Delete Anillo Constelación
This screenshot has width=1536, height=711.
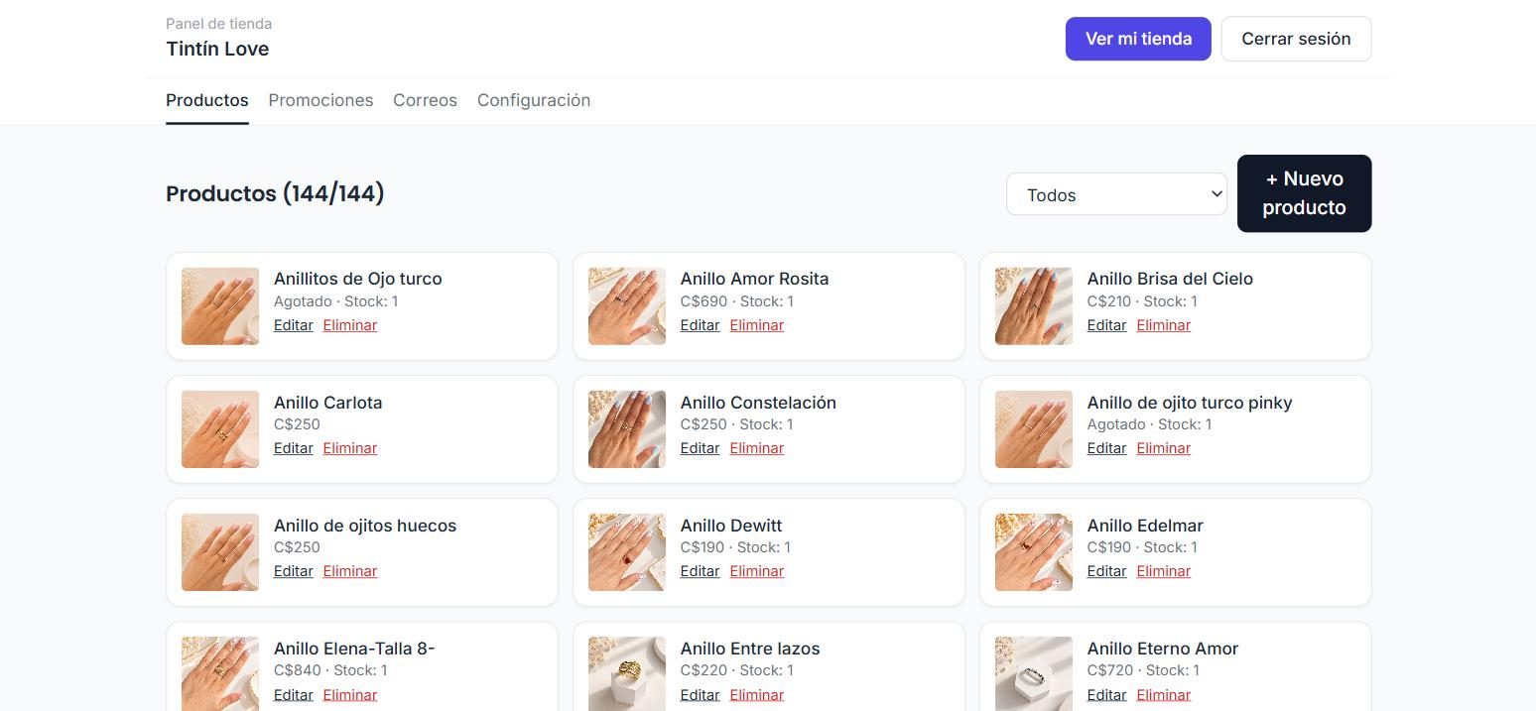(756, 448)
